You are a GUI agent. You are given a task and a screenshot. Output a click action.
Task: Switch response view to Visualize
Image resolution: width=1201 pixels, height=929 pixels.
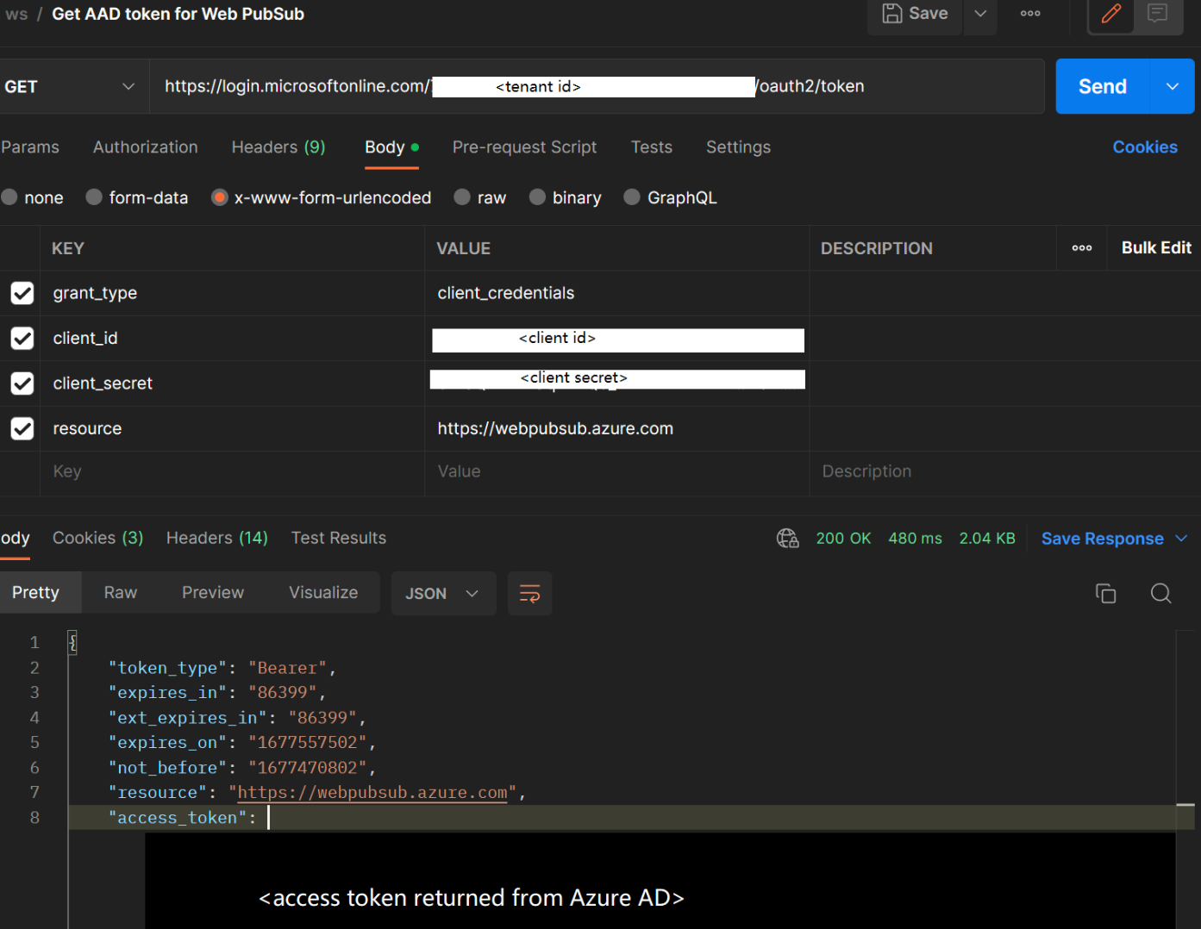point(323,592)
